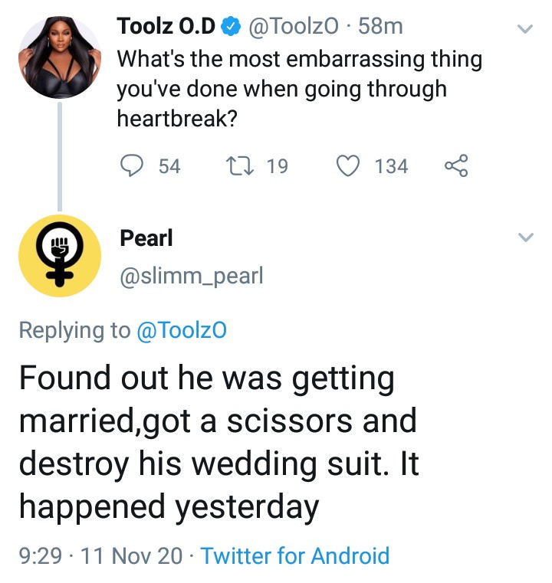Click the 58m timestamp
The width and height of the screenshot is (552, 583).
click(380, 27)
